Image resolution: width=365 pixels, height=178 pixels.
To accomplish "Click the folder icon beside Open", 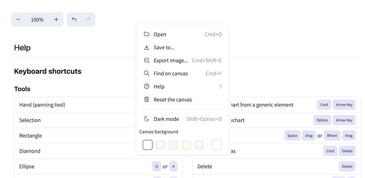I will (147, 34).
